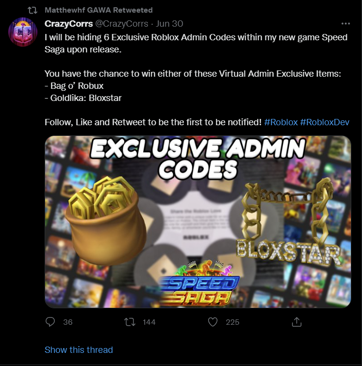Open the #Roblox hashtag
The image size is (362, 366).
[281, 122]
